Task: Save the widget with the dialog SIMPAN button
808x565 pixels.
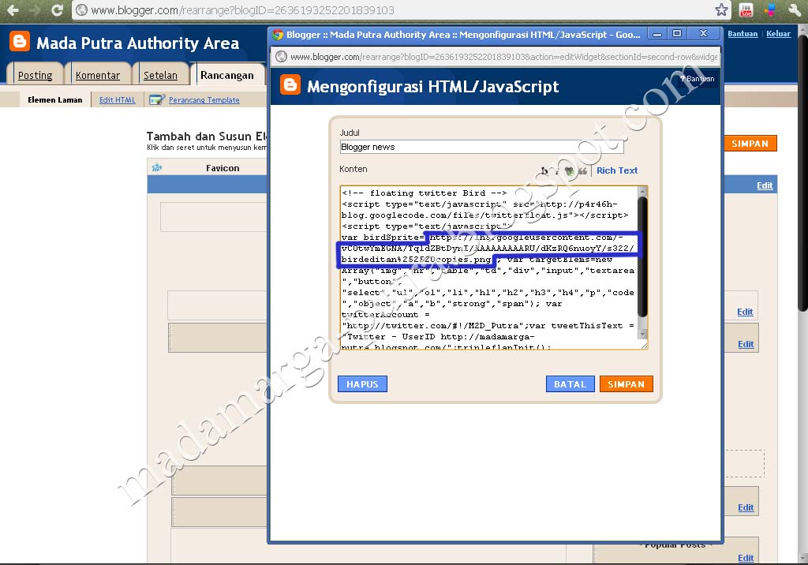Action: (626, 384)
